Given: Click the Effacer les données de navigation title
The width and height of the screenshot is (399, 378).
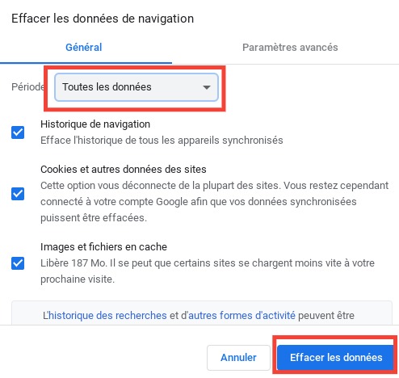Looking at the screenshot, I should click(103, 19).
